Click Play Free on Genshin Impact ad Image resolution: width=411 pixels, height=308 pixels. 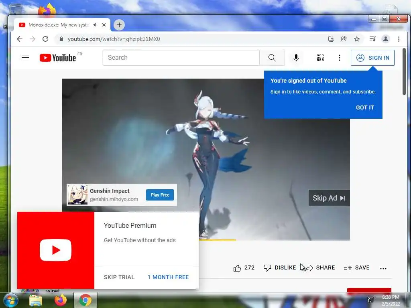[160, 195]
